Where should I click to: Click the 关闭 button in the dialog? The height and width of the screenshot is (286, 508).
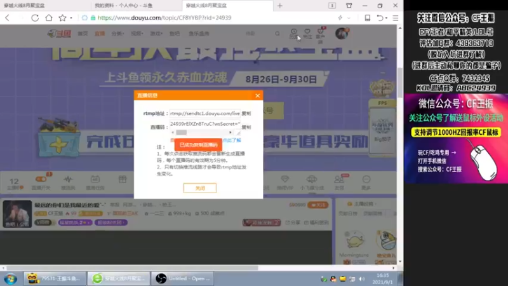click(x=200, y=188)
